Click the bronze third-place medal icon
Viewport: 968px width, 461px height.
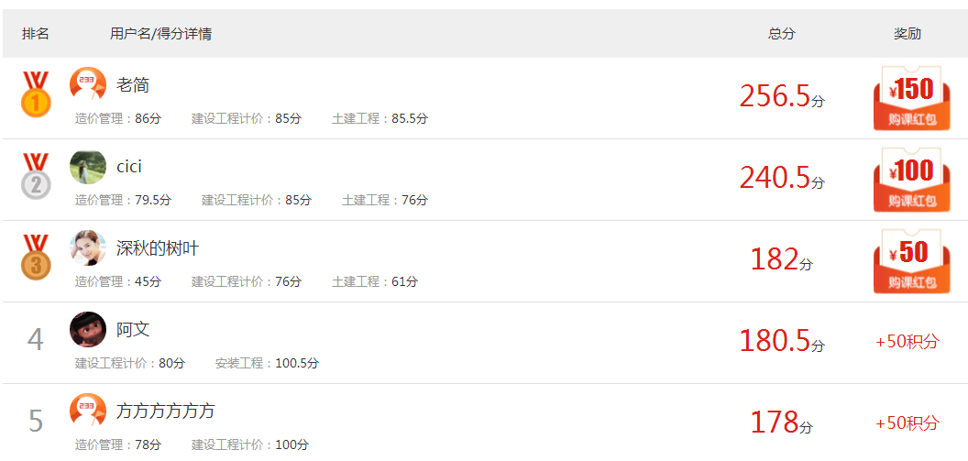click(x=36, y=258)
